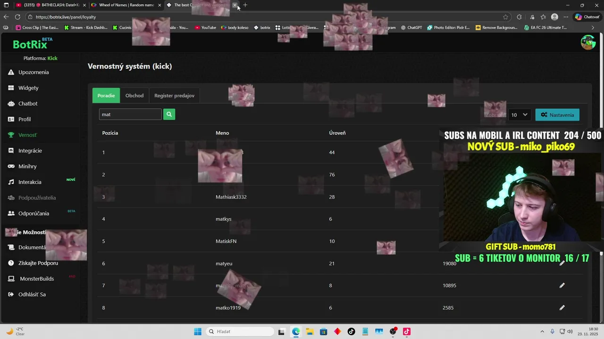Click the Nastavenia button
The width and height of the screenshot is (604, 339).
coord(557,115)
